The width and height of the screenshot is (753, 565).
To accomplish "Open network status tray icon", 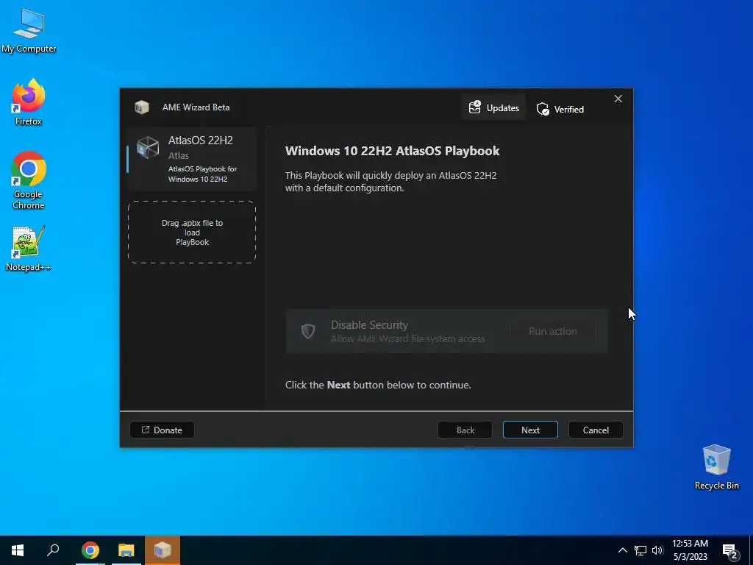I will [640, 550].
